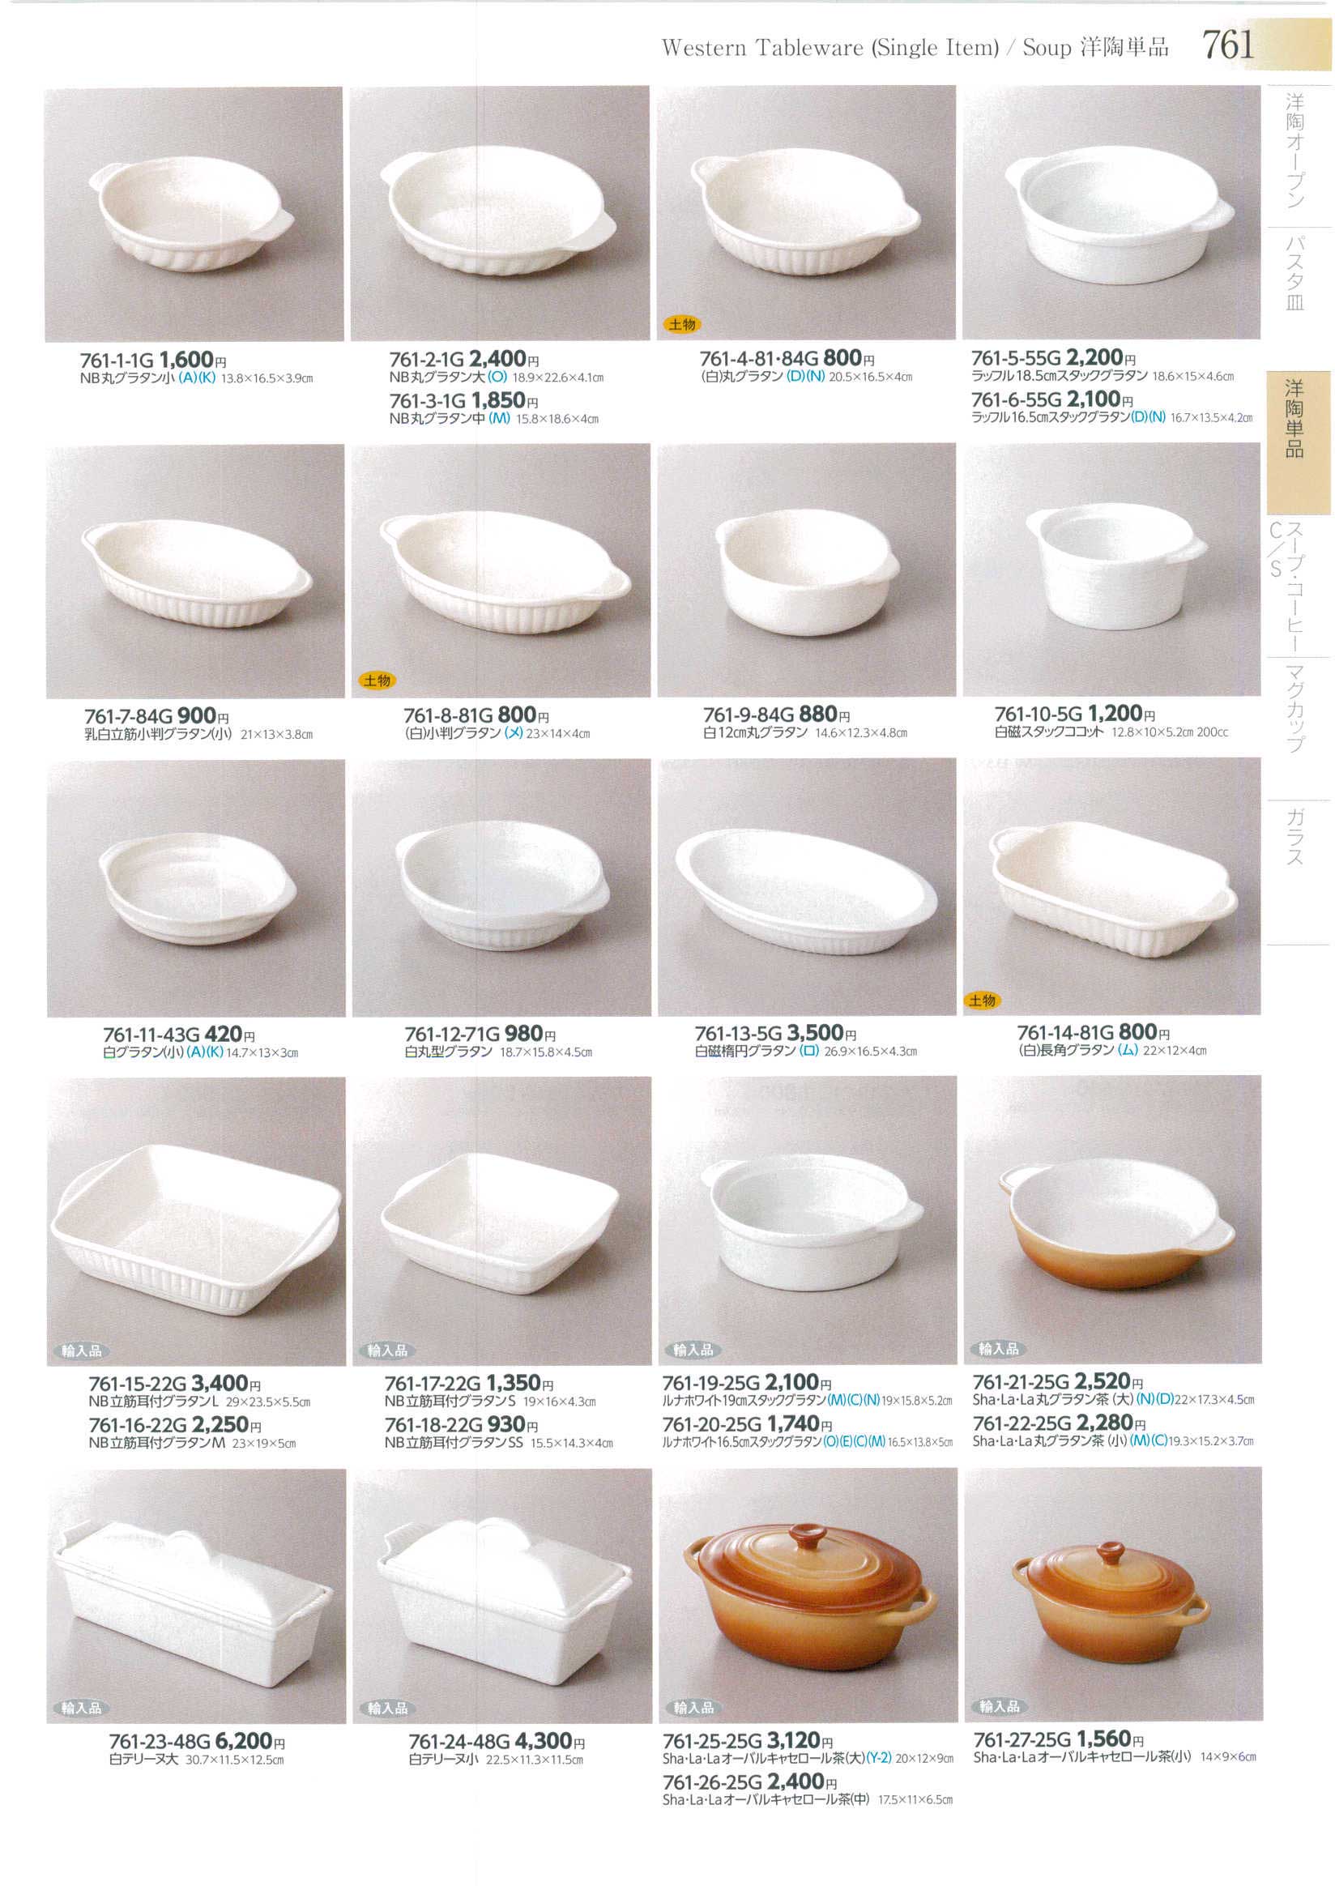Image resolution: width=1335 pixels, height=1886 pixels.
Task: Open the マグカップ side tab
Action: (1294, 709)
